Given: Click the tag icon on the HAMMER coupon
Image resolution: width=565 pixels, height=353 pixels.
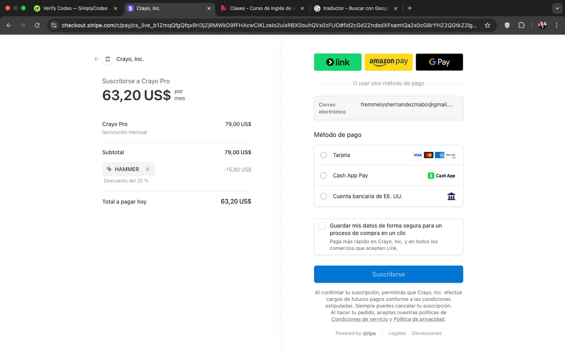Looking at the screenshot, I should point(109,169).
